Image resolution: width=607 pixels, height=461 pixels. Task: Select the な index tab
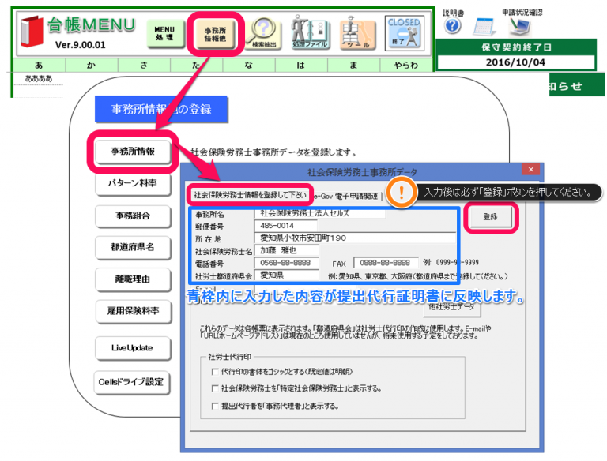(x=248, y=65)
